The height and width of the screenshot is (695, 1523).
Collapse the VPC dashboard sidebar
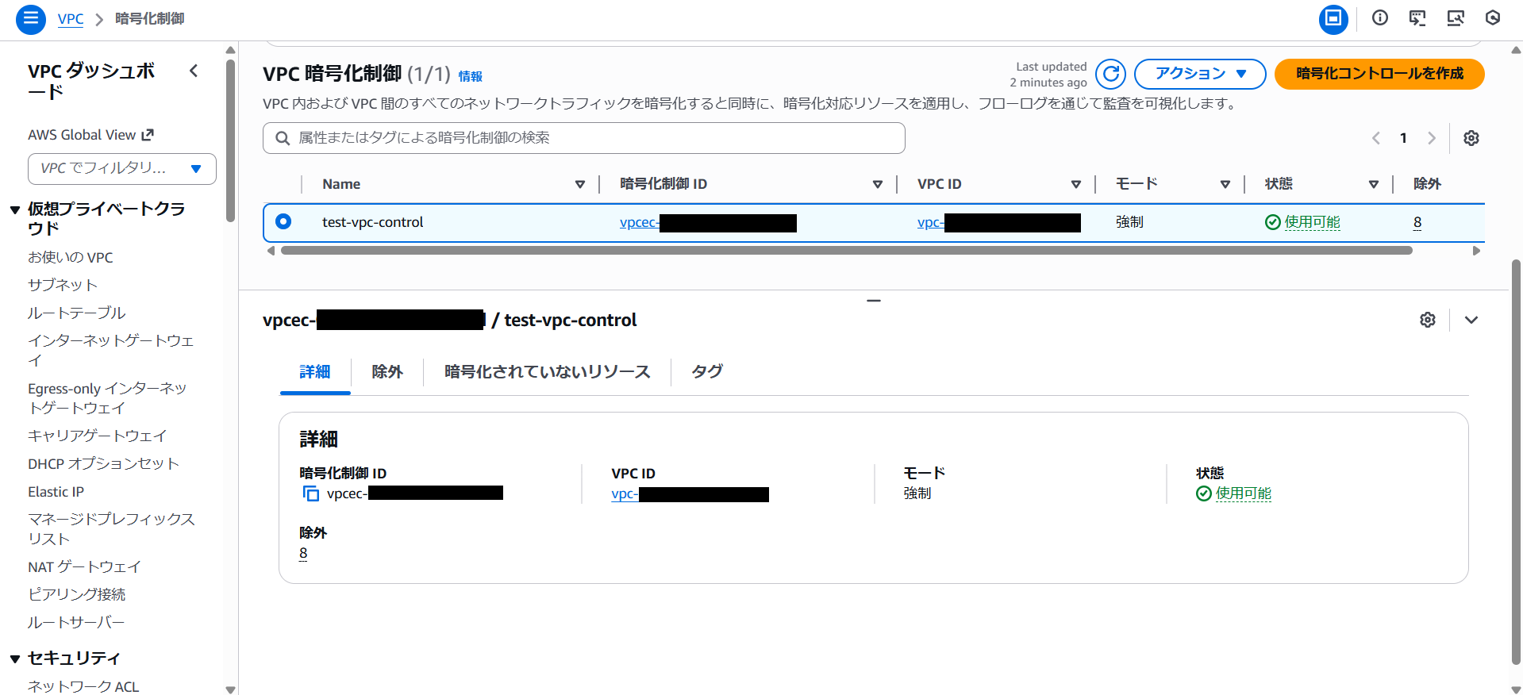click(194, 71)
